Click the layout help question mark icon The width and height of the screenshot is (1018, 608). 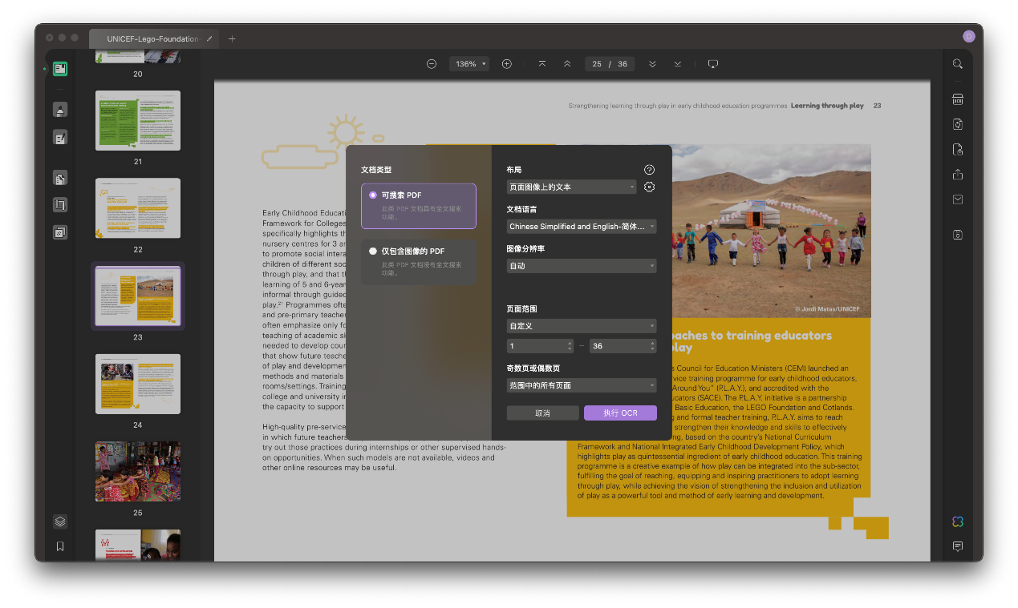click(x=650, y=170)
